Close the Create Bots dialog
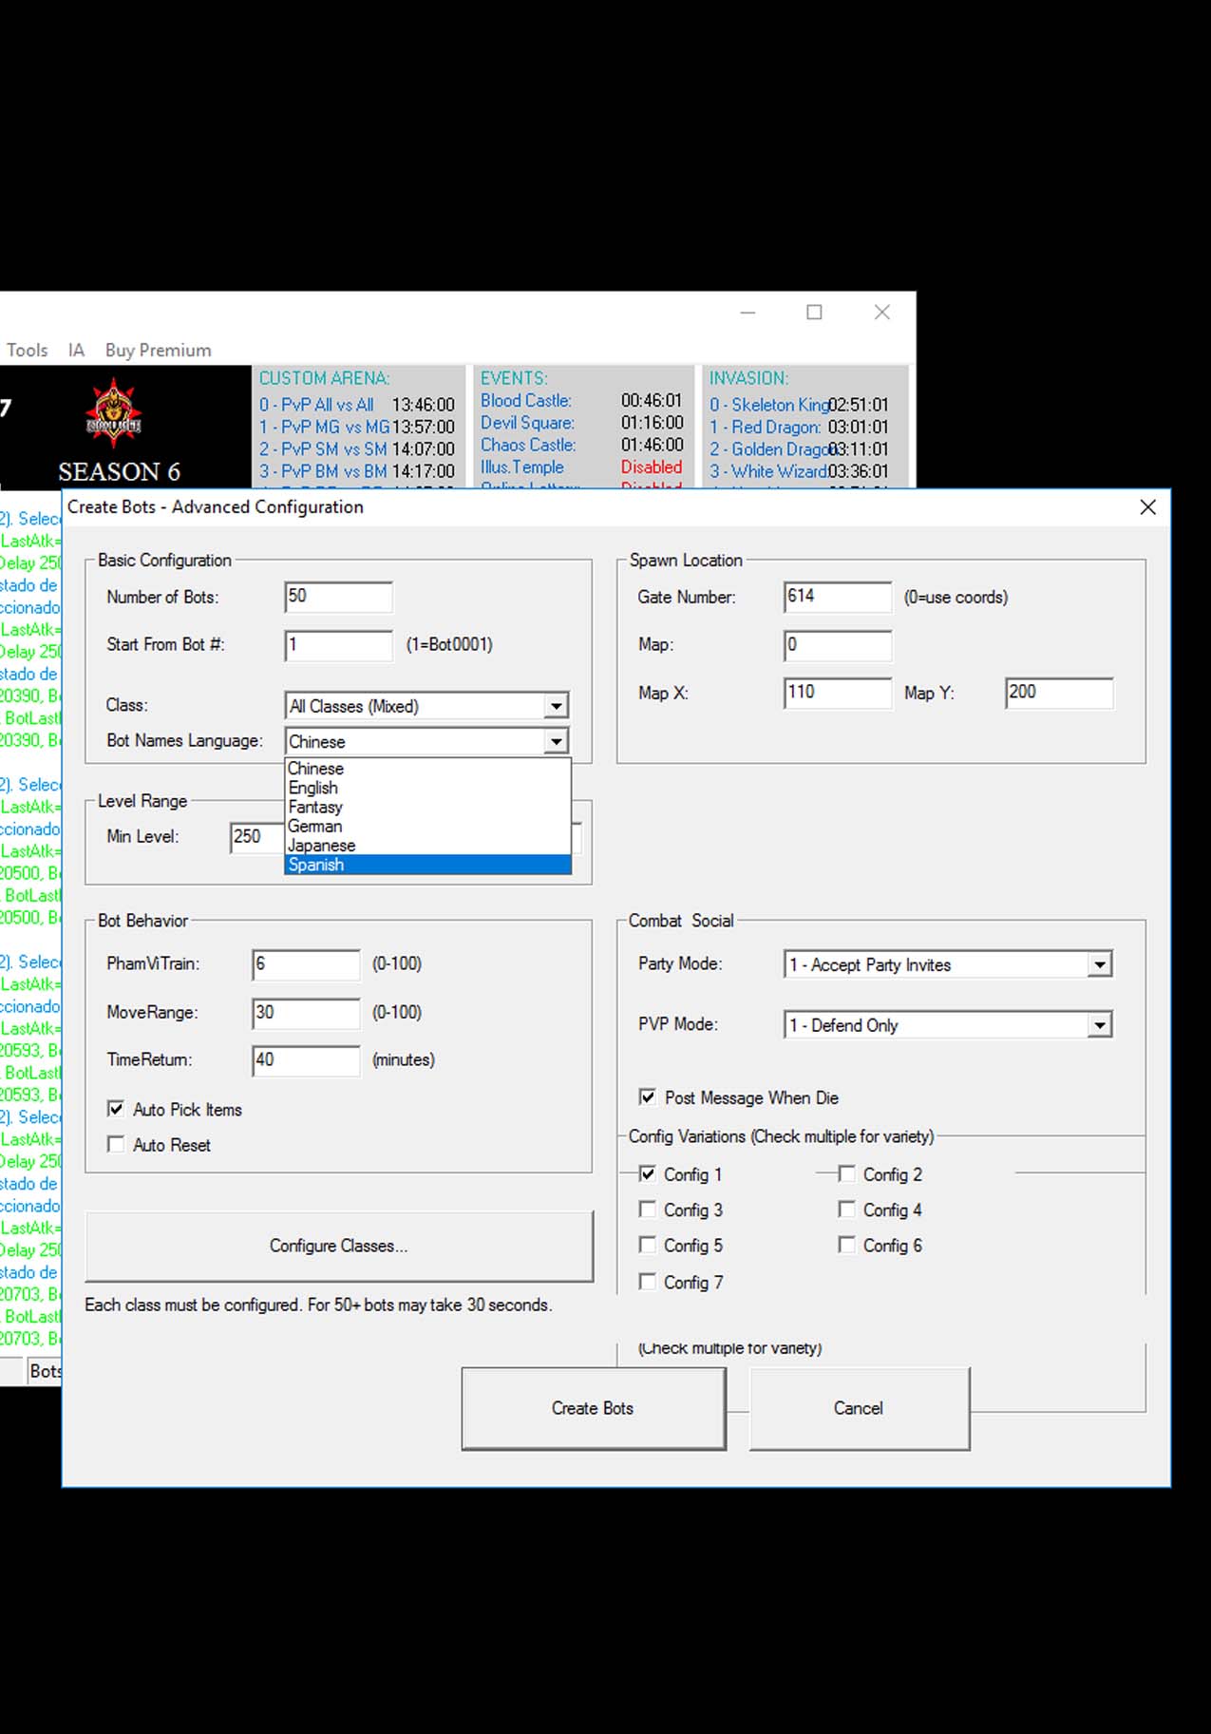 (x=1147, y=507)
